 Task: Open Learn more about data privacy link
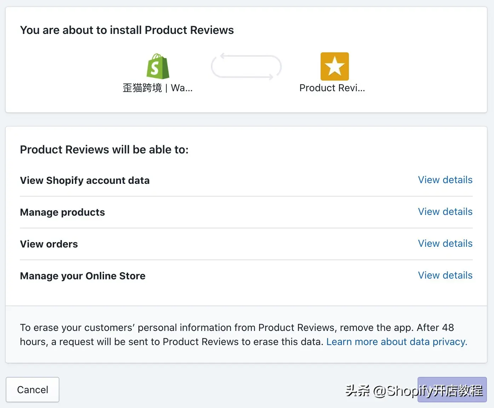pyautogui.click(x=397, y=342)
